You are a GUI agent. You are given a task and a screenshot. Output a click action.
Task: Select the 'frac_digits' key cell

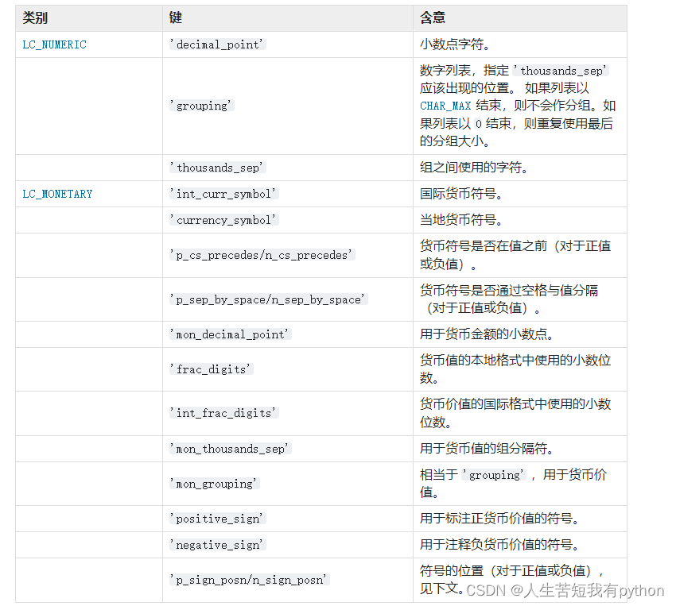click(210, 369)
